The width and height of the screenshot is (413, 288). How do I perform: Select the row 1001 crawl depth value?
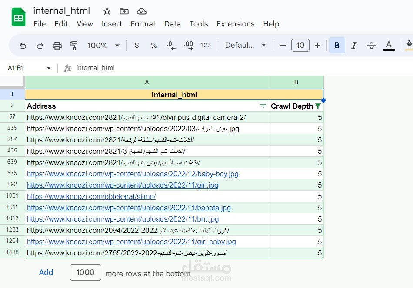[x=296, y=196]
